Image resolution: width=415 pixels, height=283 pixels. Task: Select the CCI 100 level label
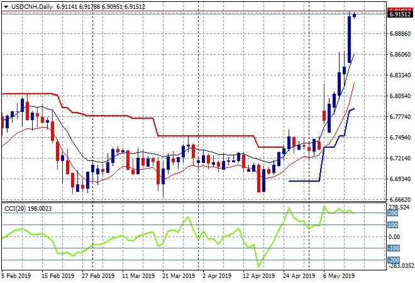pyautogui.click(x=393, y=225)
